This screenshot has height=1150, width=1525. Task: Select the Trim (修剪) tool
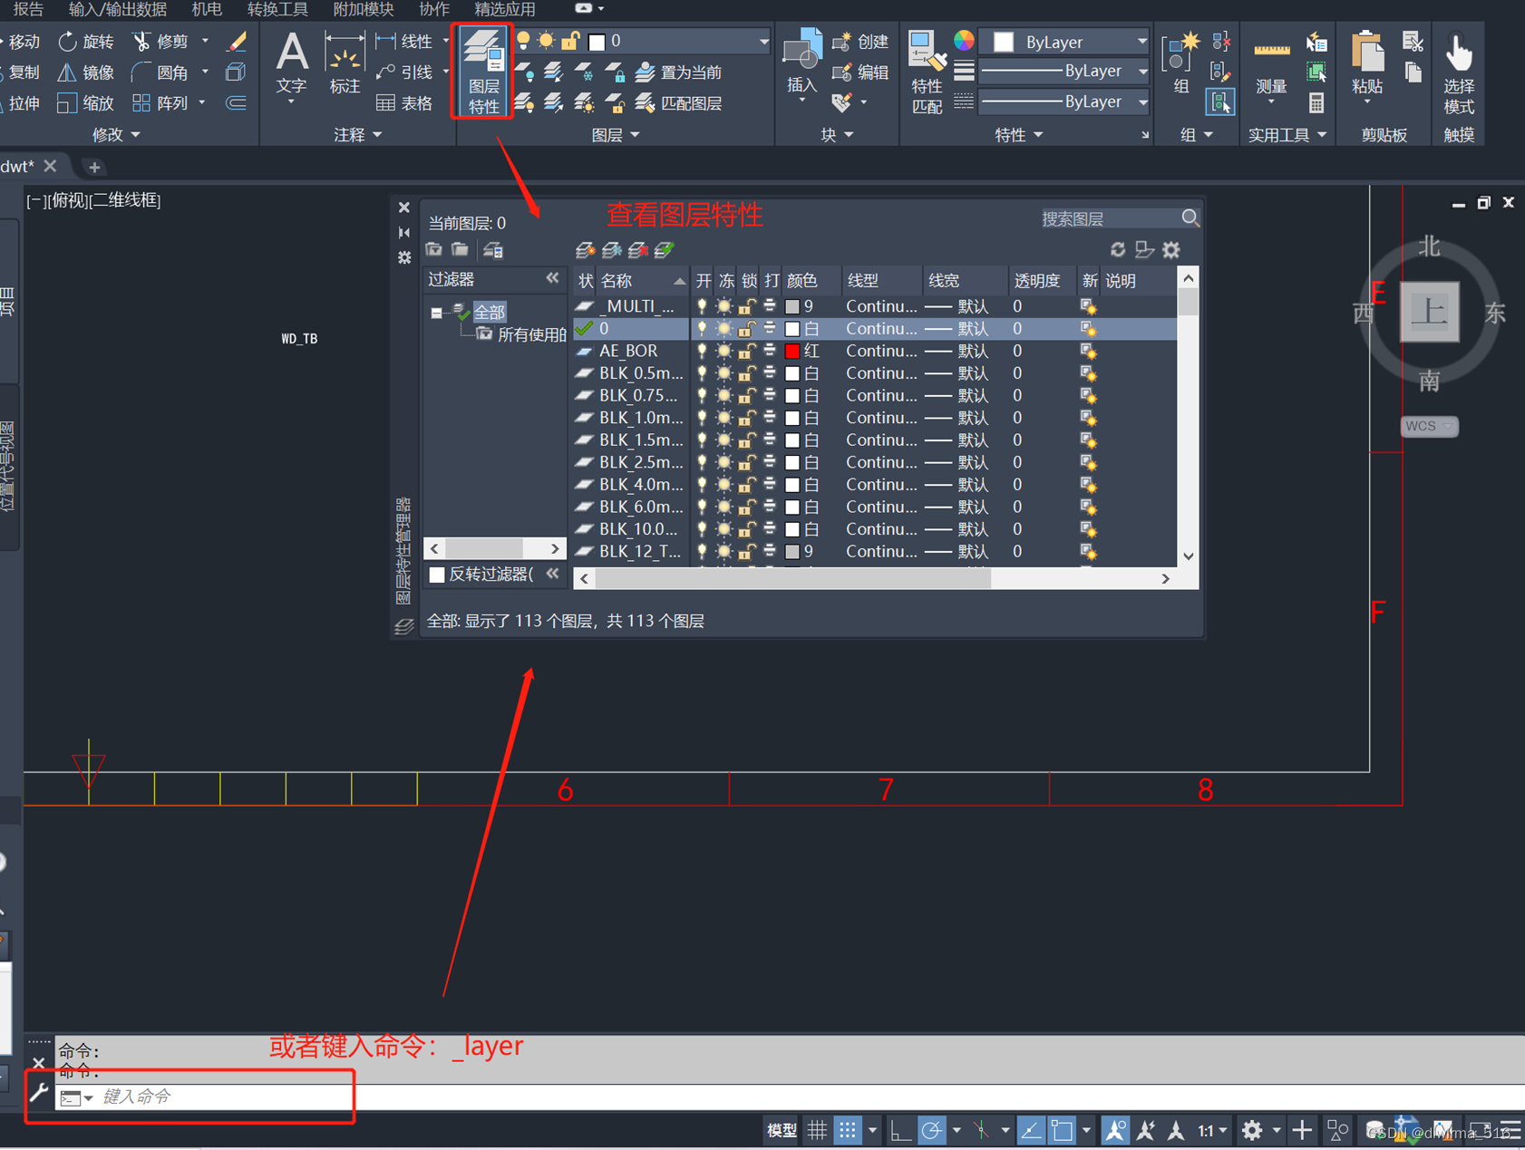point(161,42)
